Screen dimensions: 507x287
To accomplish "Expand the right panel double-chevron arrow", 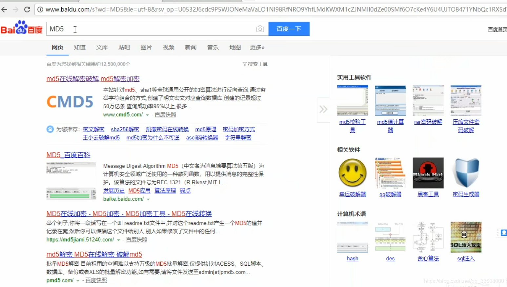I will [x=323, y=109].
